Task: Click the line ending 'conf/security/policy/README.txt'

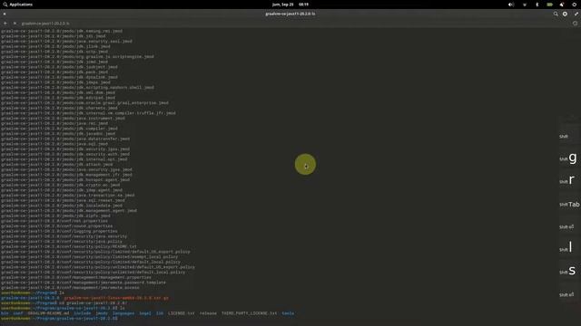Action: [69, 246]
